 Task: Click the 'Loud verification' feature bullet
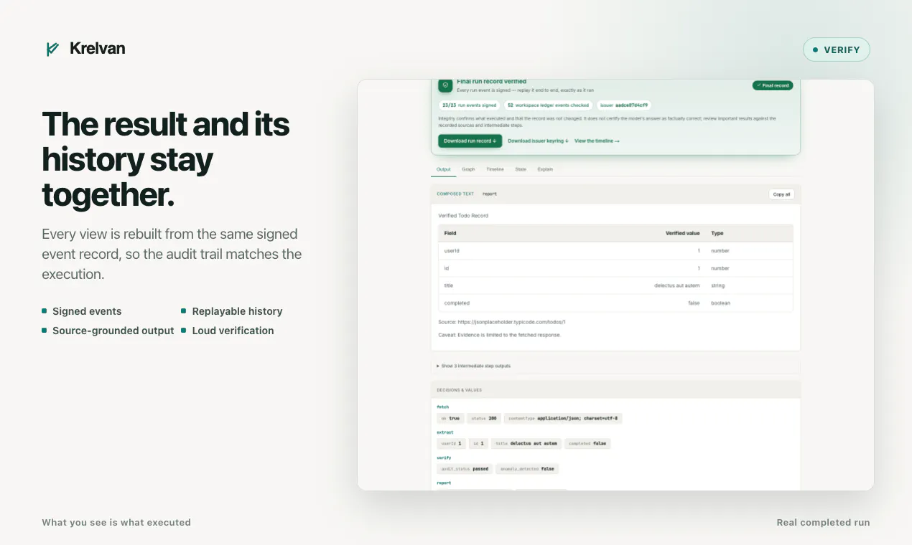pos(228,331)
